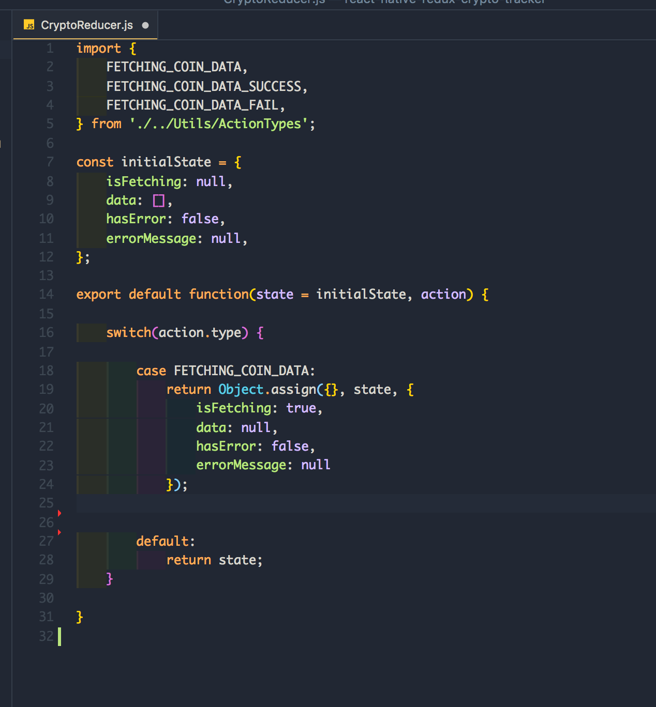Viewport: 656px width, 707px height.
Task: Click line number 32 in the gutter
Action: (47, 636)
